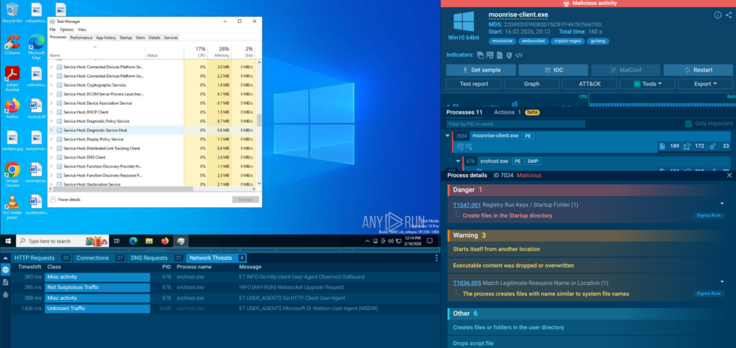
Task: Select the globe network icon in sidebar
Action: 6,270
